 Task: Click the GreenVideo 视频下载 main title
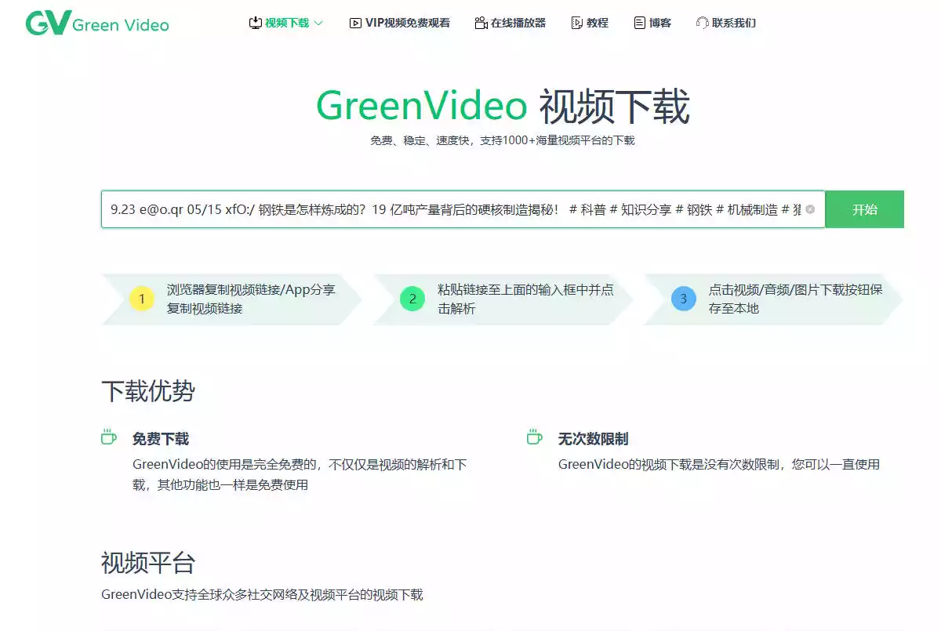pos(503,107)
